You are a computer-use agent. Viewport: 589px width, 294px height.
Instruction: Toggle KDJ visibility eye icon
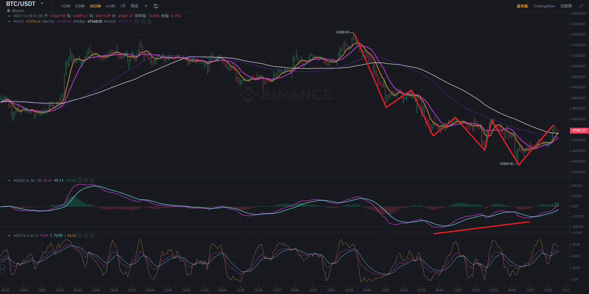point(80,236)
